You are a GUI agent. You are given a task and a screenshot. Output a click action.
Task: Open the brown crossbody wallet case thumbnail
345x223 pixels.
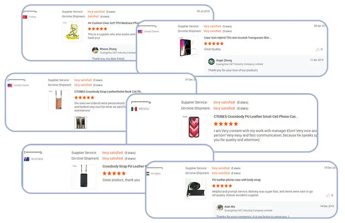coord(58,100)
